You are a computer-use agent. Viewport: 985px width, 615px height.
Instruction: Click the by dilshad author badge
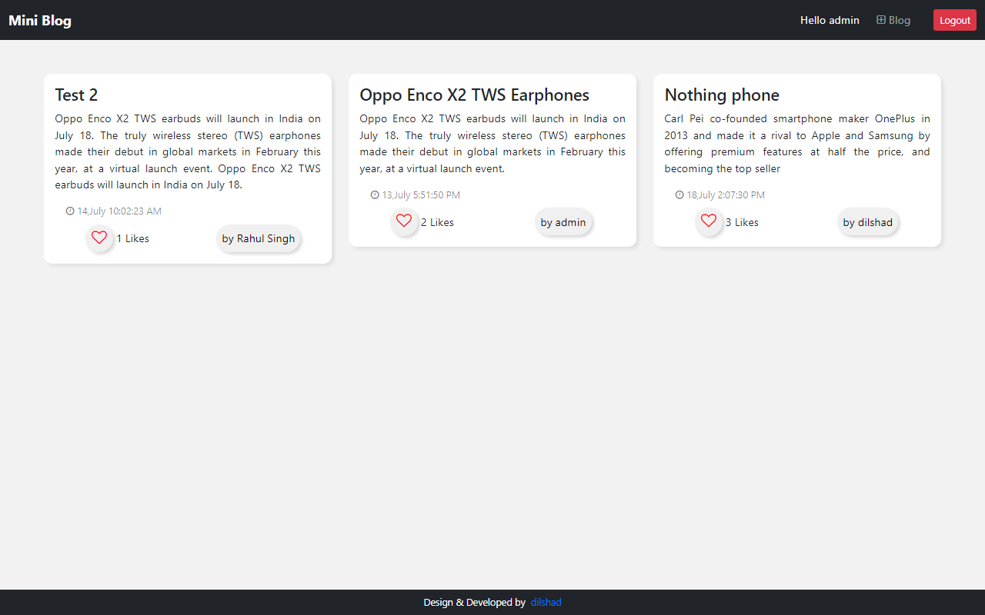point(868,222)
